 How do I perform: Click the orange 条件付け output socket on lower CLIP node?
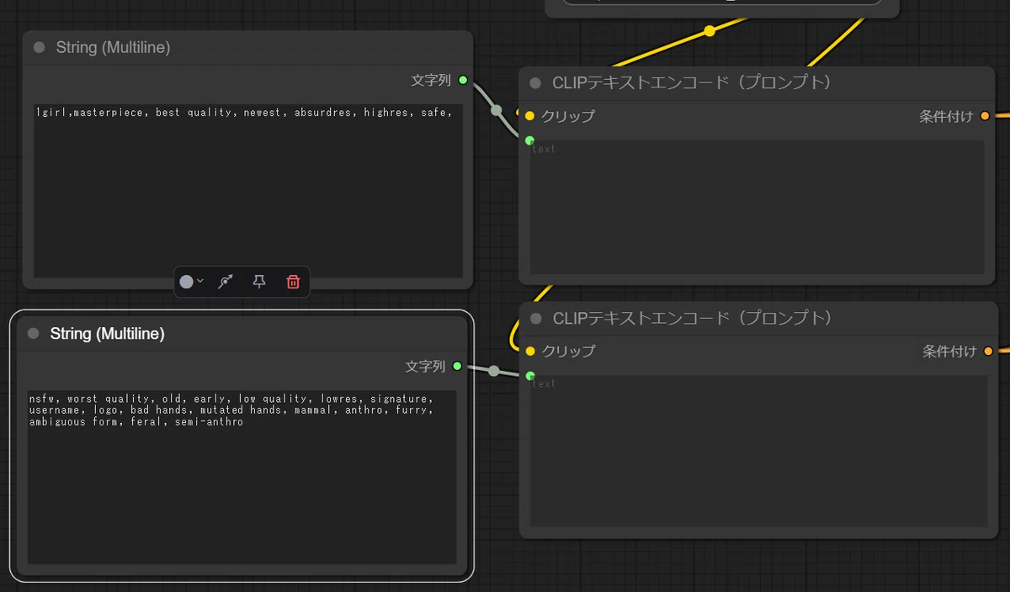988,351
